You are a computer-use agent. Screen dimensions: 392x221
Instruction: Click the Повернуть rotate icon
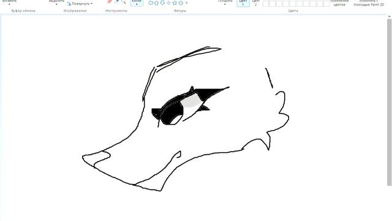(x=69, y=4)
